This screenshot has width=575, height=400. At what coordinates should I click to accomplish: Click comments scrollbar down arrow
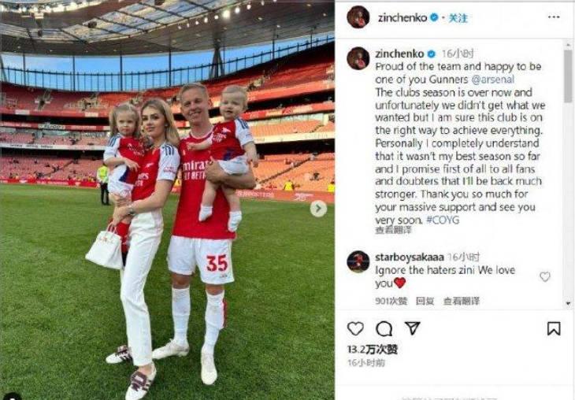click(x=568, y=304)
